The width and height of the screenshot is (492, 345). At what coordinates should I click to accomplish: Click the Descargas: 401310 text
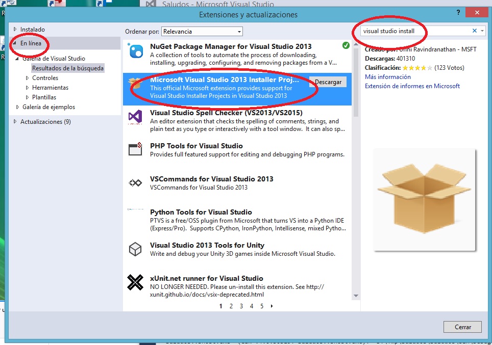[x=390, y=59]
